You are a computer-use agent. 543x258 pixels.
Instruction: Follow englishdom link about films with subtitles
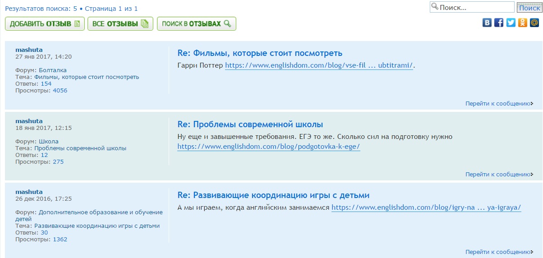point(319,65)
